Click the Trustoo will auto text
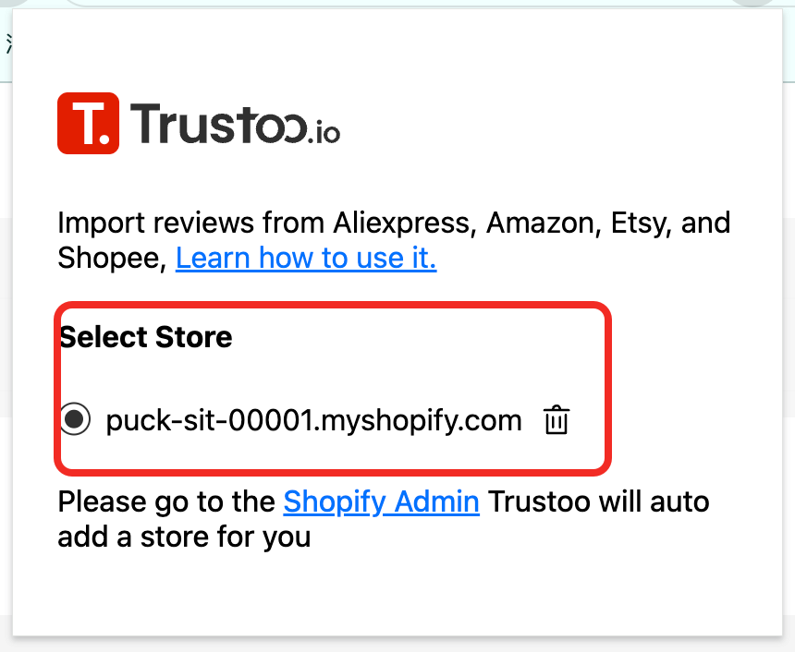 [x=599, y=501]
